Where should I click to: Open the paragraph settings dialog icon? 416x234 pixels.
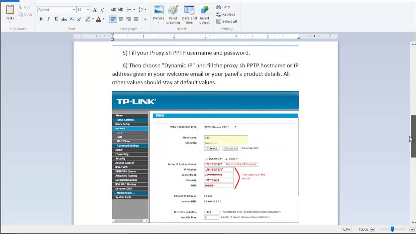click(x=144, y=19)
